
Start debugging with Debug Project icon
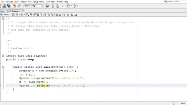coord(68,6)
